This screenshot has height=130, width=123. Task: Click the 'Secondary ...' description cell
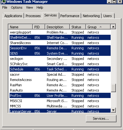click(57, 59)
